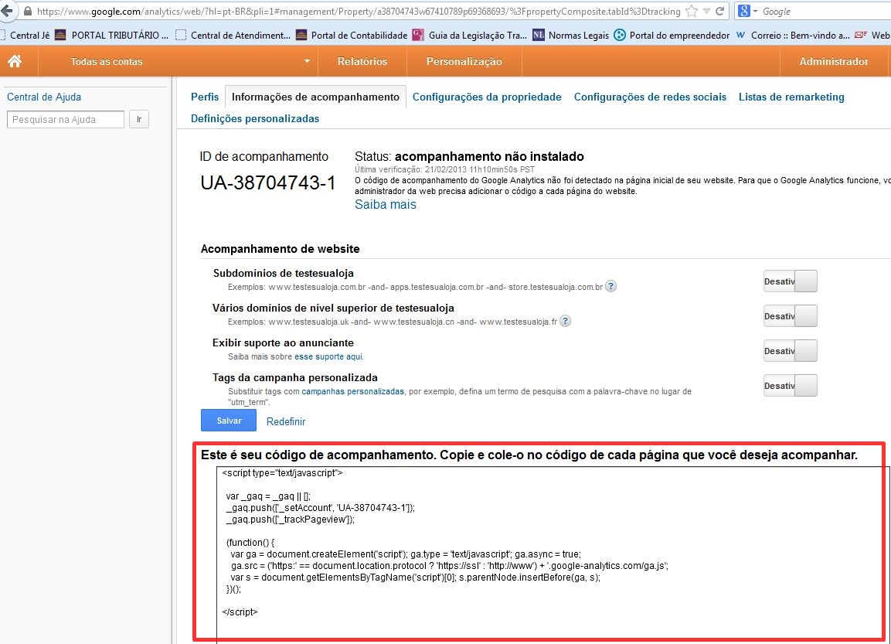The height and width of the screenshot is (644, 891).
Task: Toggle Vários domínios de nível superior switch
Action: point(791,316)
